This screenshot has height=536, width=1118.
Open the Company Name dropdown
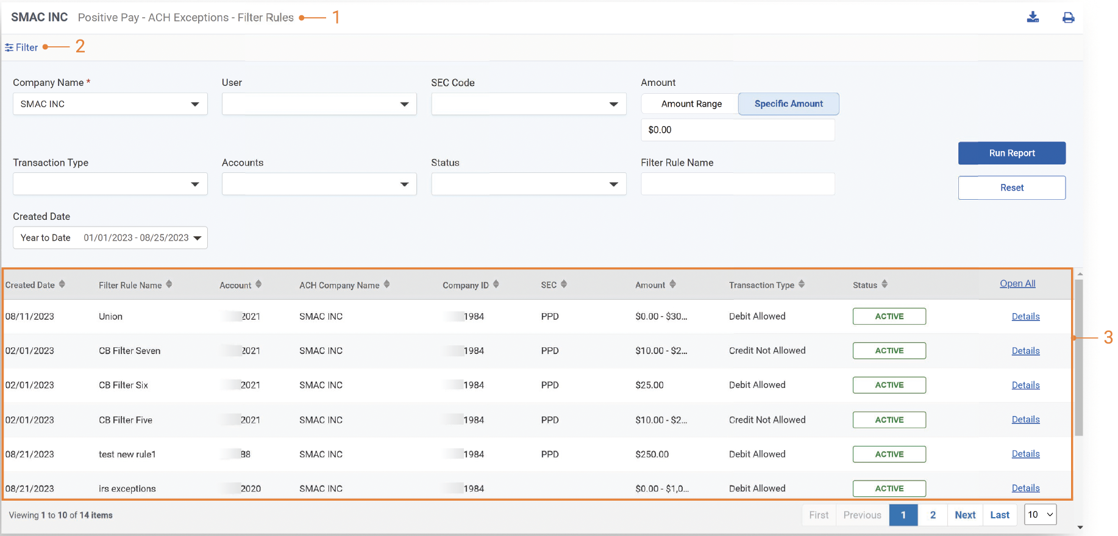(110, 104)
